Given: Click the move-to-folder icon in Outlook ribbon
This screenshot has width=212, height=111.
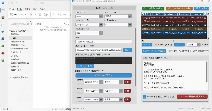Looking at the screenshot, I should tap(45, 15).
